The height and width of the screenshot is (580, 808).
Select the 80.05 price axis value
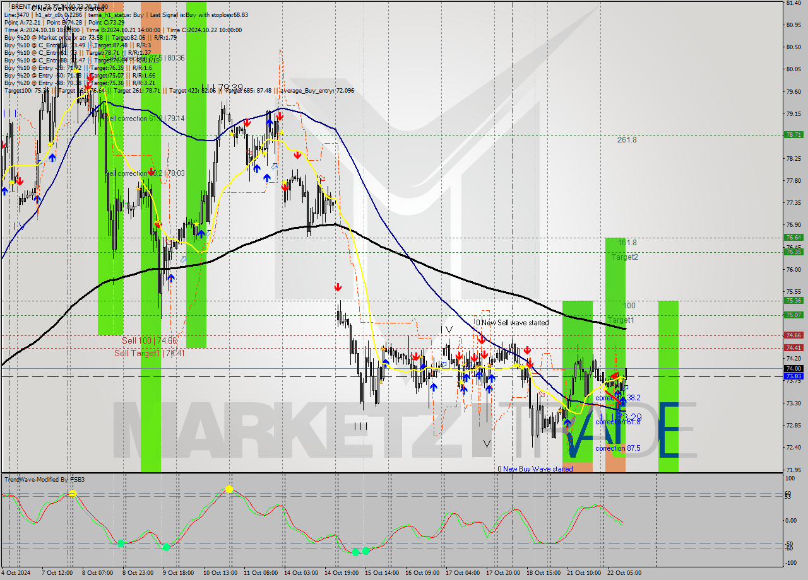click(x=793, y=69)
